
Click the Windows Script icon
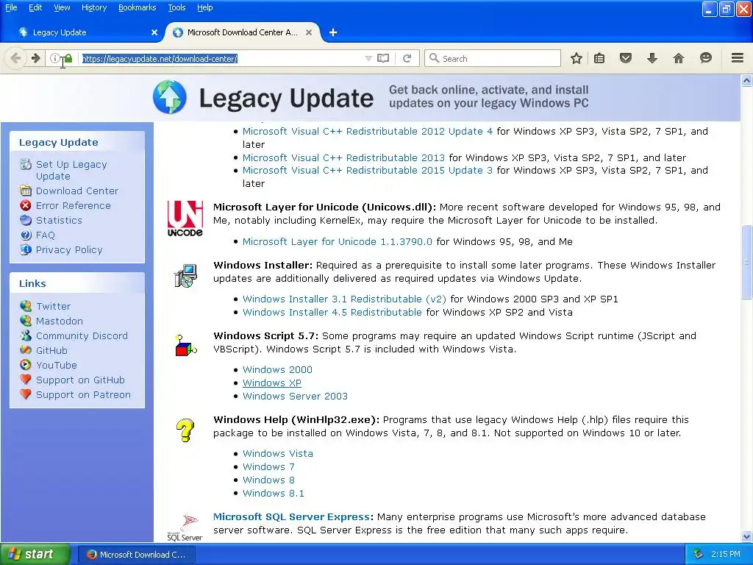point(185,346)
